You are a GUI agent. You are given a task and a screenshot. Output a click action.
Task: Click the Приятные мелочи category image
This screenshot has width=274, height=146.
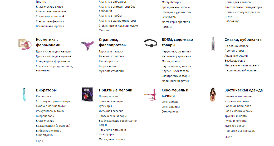[87, 94]
